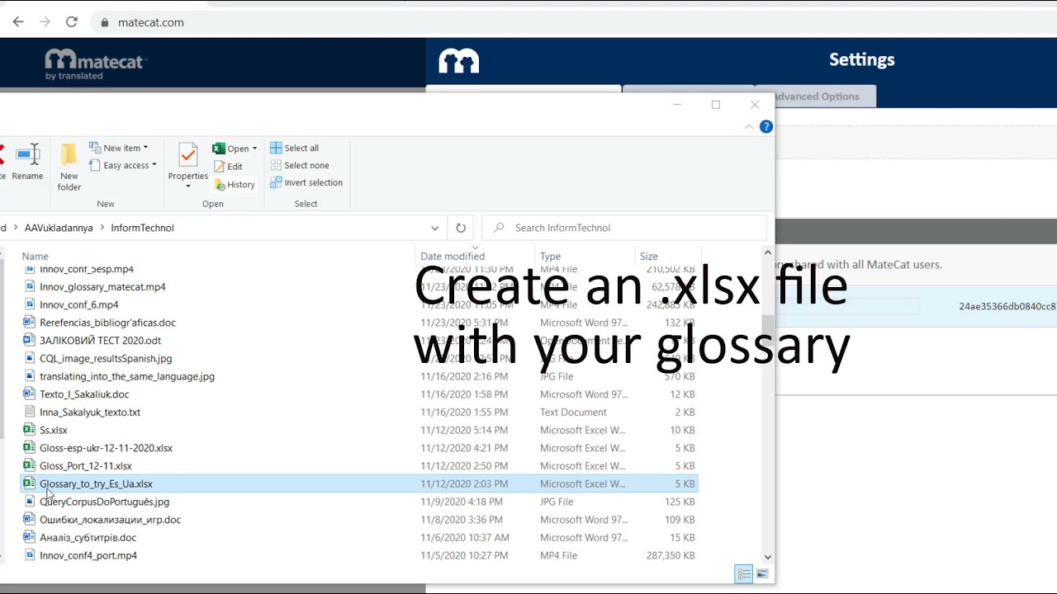
Task: Create a New folder from the ribbon
Action: [x=69, y=167]
